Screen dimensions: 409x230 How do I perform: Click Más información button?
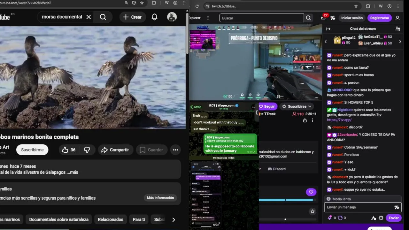[160, 198]
